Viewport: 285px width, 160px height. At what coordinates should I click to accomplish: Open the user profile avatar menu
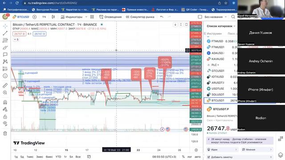pos(5,17)
